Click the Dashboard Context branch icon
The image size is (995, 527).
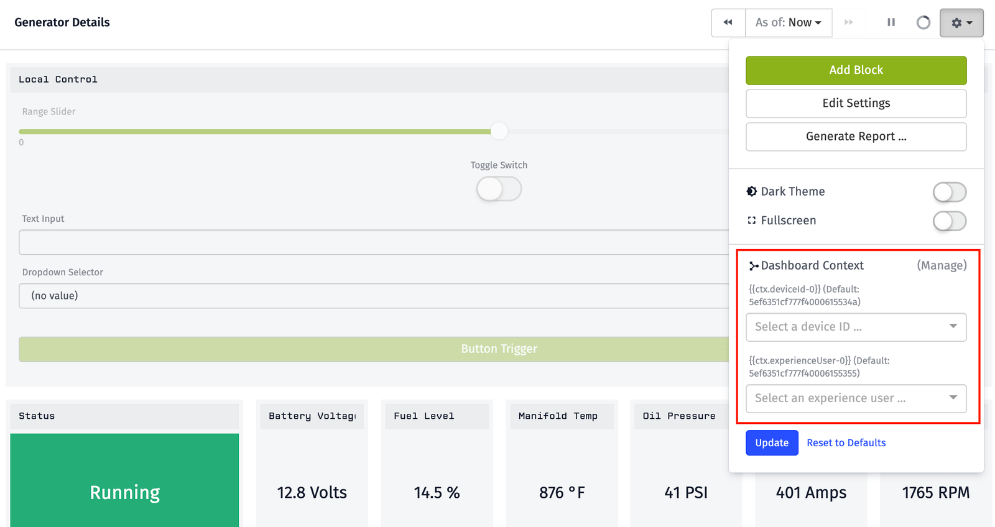(x=754, y=266)
